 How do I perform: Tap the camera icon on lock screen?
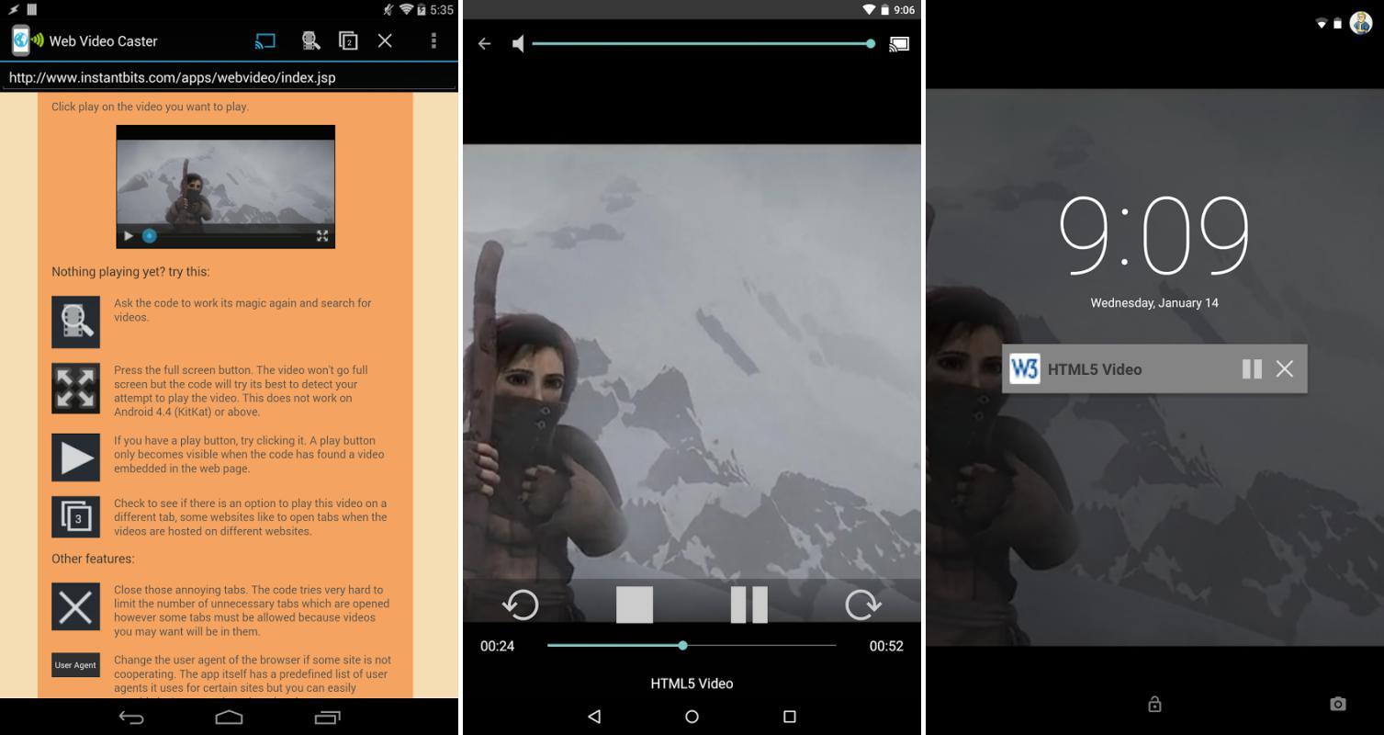[x=1337, y=704]
